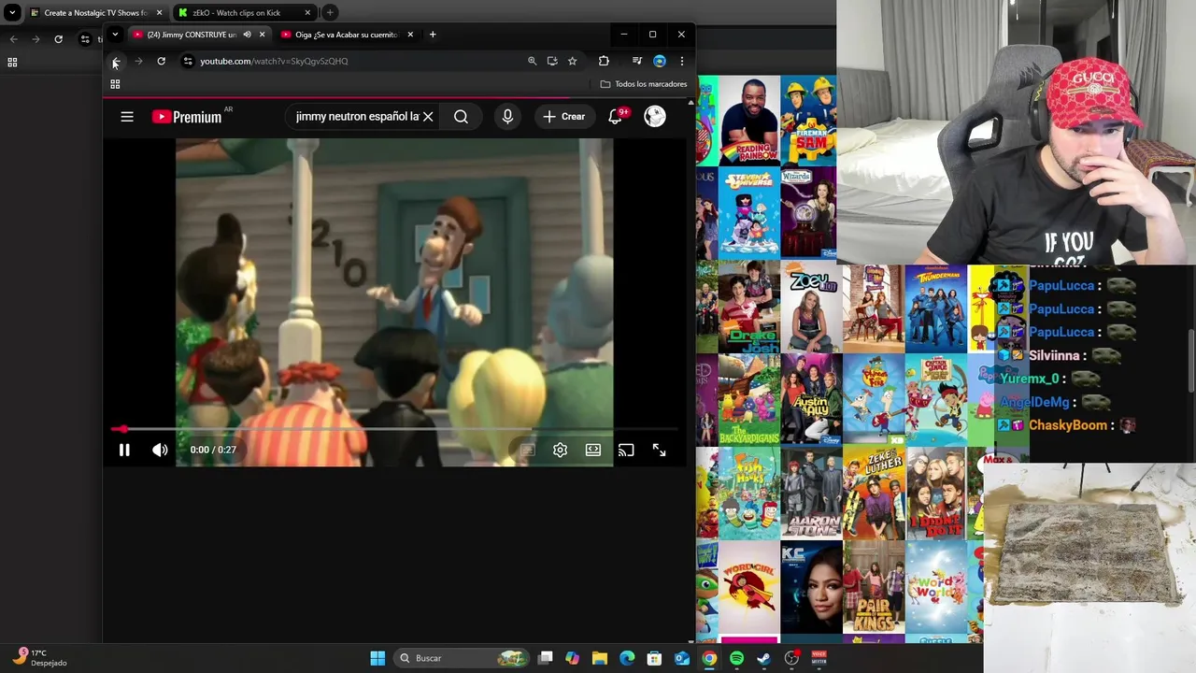Bookmark this page with the star
The height and width of the screenshot is (673, 1196).
(572, 62)
